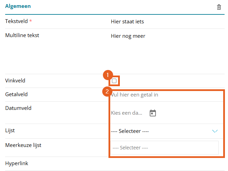Click the trash delete icon

[219, 7]
